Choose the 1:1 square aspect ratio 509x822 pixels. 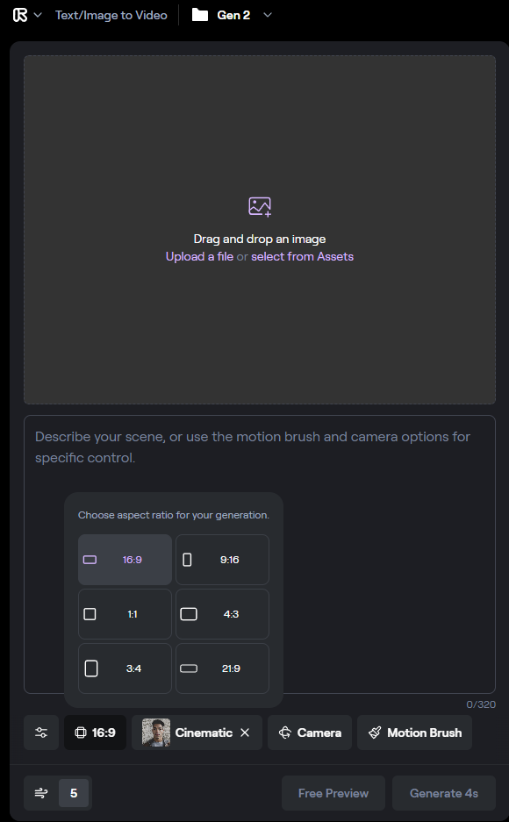(x=125, y=614)
